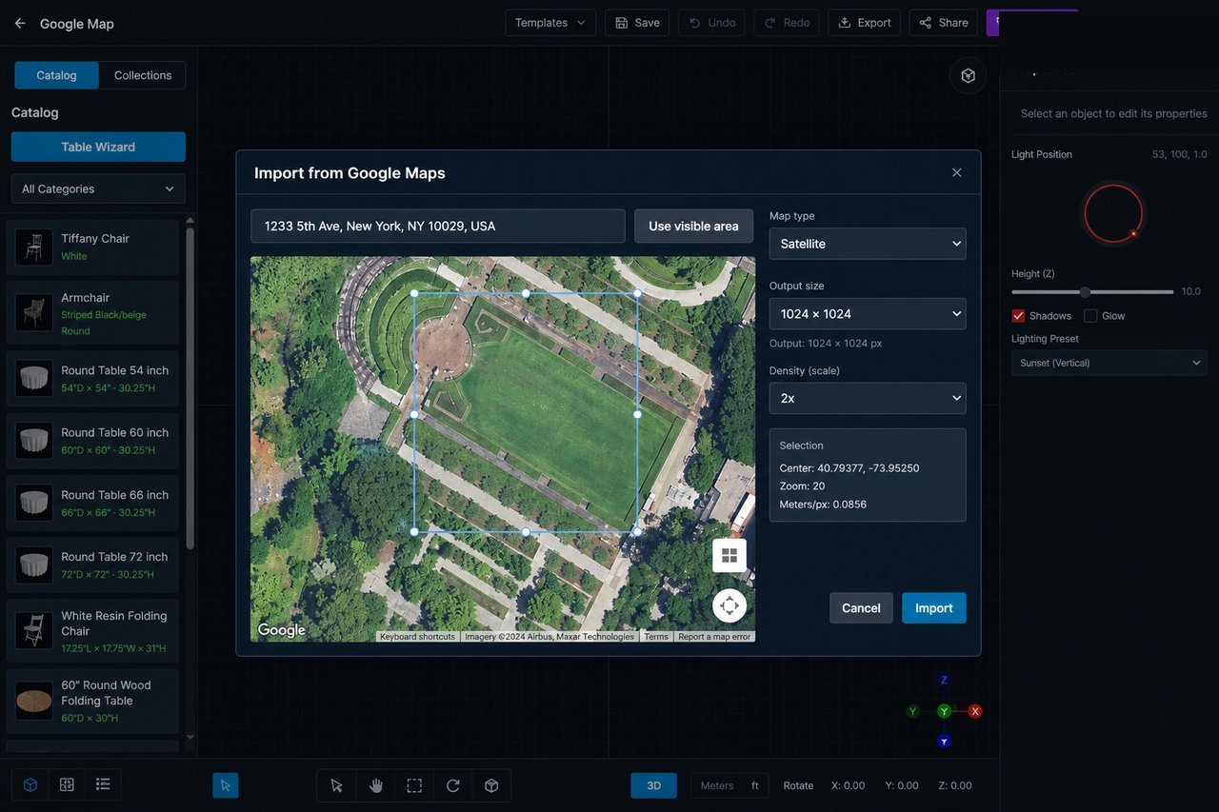Click the Redo button

pyautogui.click(x=787, y=23)
